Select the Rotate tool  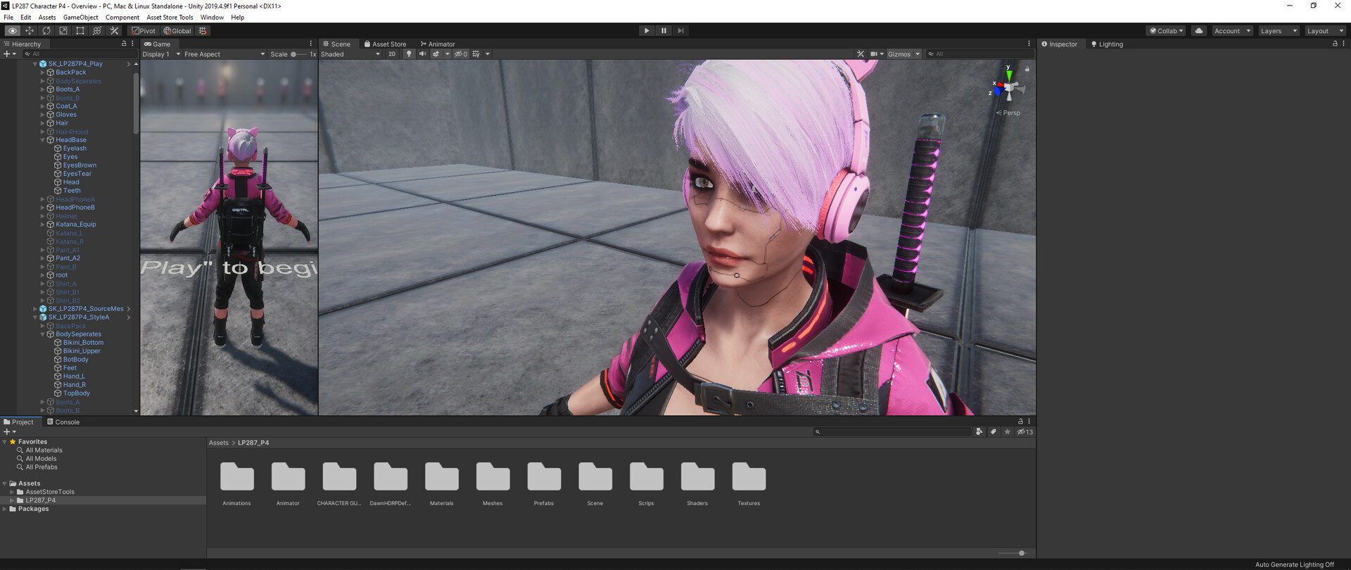pos(46,31)
